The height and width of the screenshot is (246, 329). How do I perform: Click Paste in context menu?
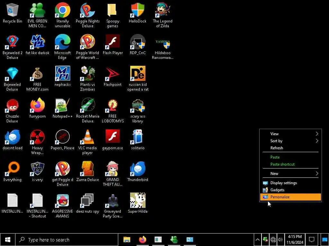290,157
